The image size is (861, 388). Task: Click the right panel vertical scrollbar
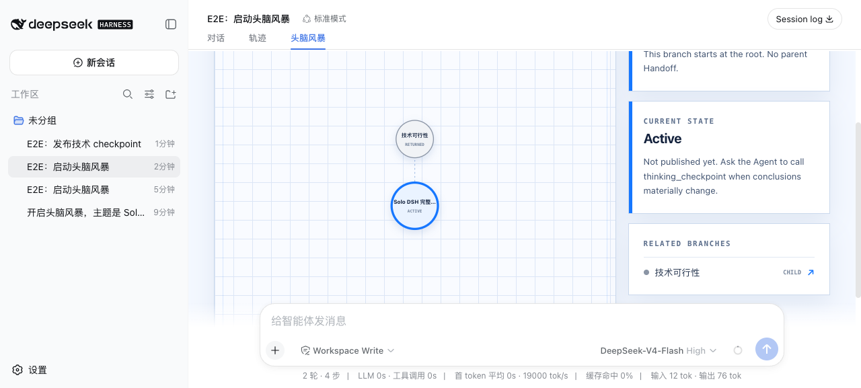tap(858, 208)
